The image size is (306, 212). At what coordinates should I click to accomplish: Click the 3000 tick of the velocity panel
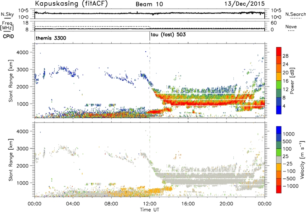22,148
